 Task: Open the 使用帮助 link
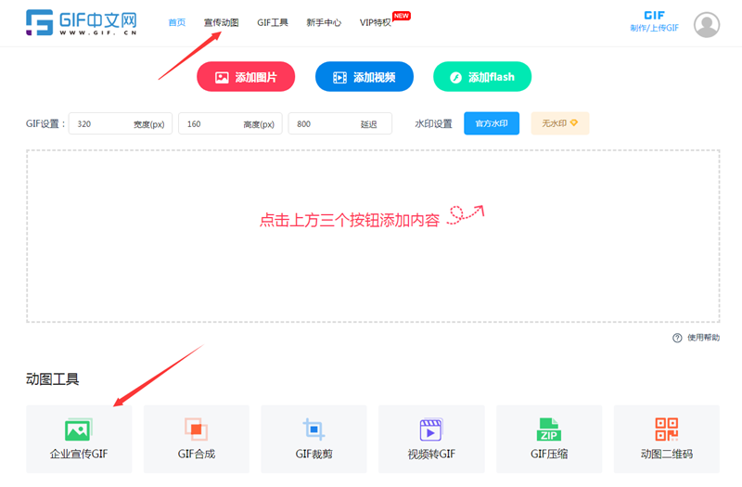tap(703, 338)
